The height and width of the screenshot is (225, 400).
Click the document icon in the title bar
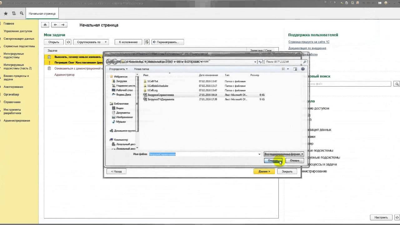[x=347, y=3]
